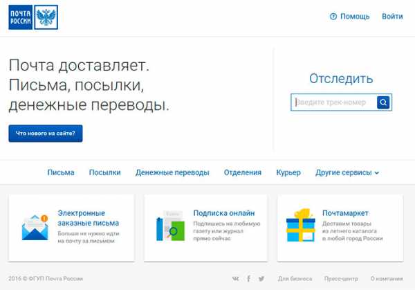Click the Что нового на сайте button
415x290 pixels.
click(x=46, y=134)
